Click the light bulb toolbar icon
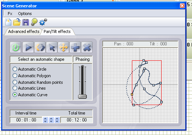Viewport: 192px width, 135px height. coord(34,22)
